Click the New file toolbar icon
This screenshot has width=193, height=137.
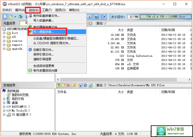[5, 17]
